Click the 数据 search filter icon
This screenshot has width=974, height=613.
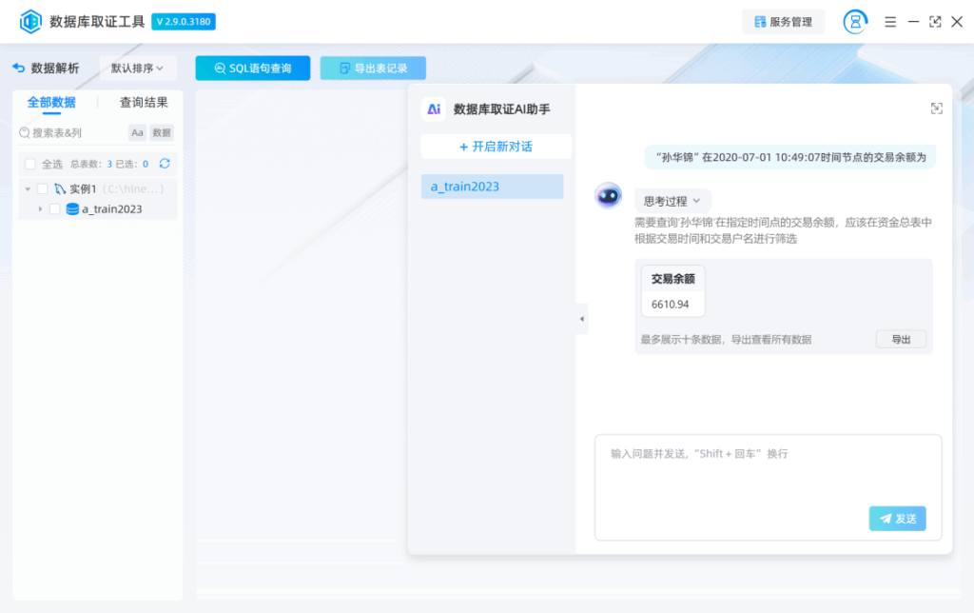coord(161,132)
